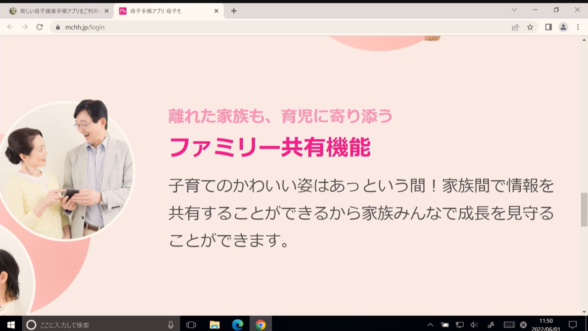Image resolution: width=588 pixels, height=331 pixels.
Task: Select the 母子手帳アプリ 母子モ tab
Action: tap(169, 11)
